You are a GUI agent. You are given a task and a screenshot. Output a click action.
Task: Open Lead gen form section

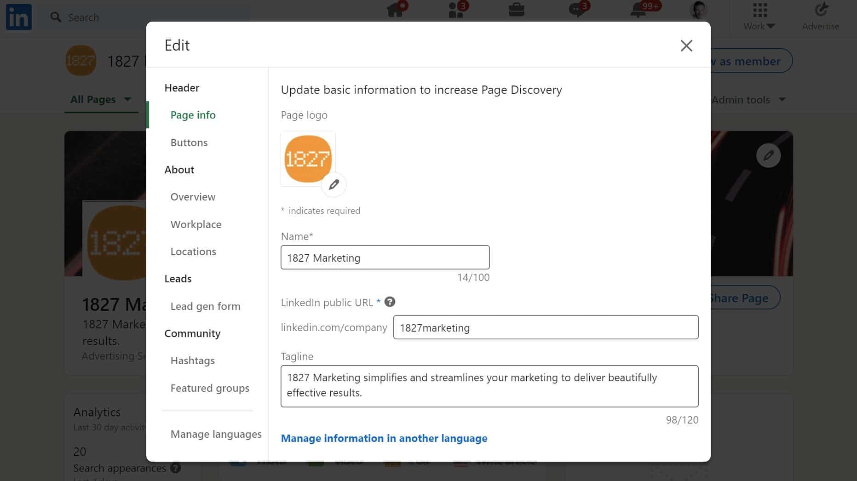(x=205, y=306)
